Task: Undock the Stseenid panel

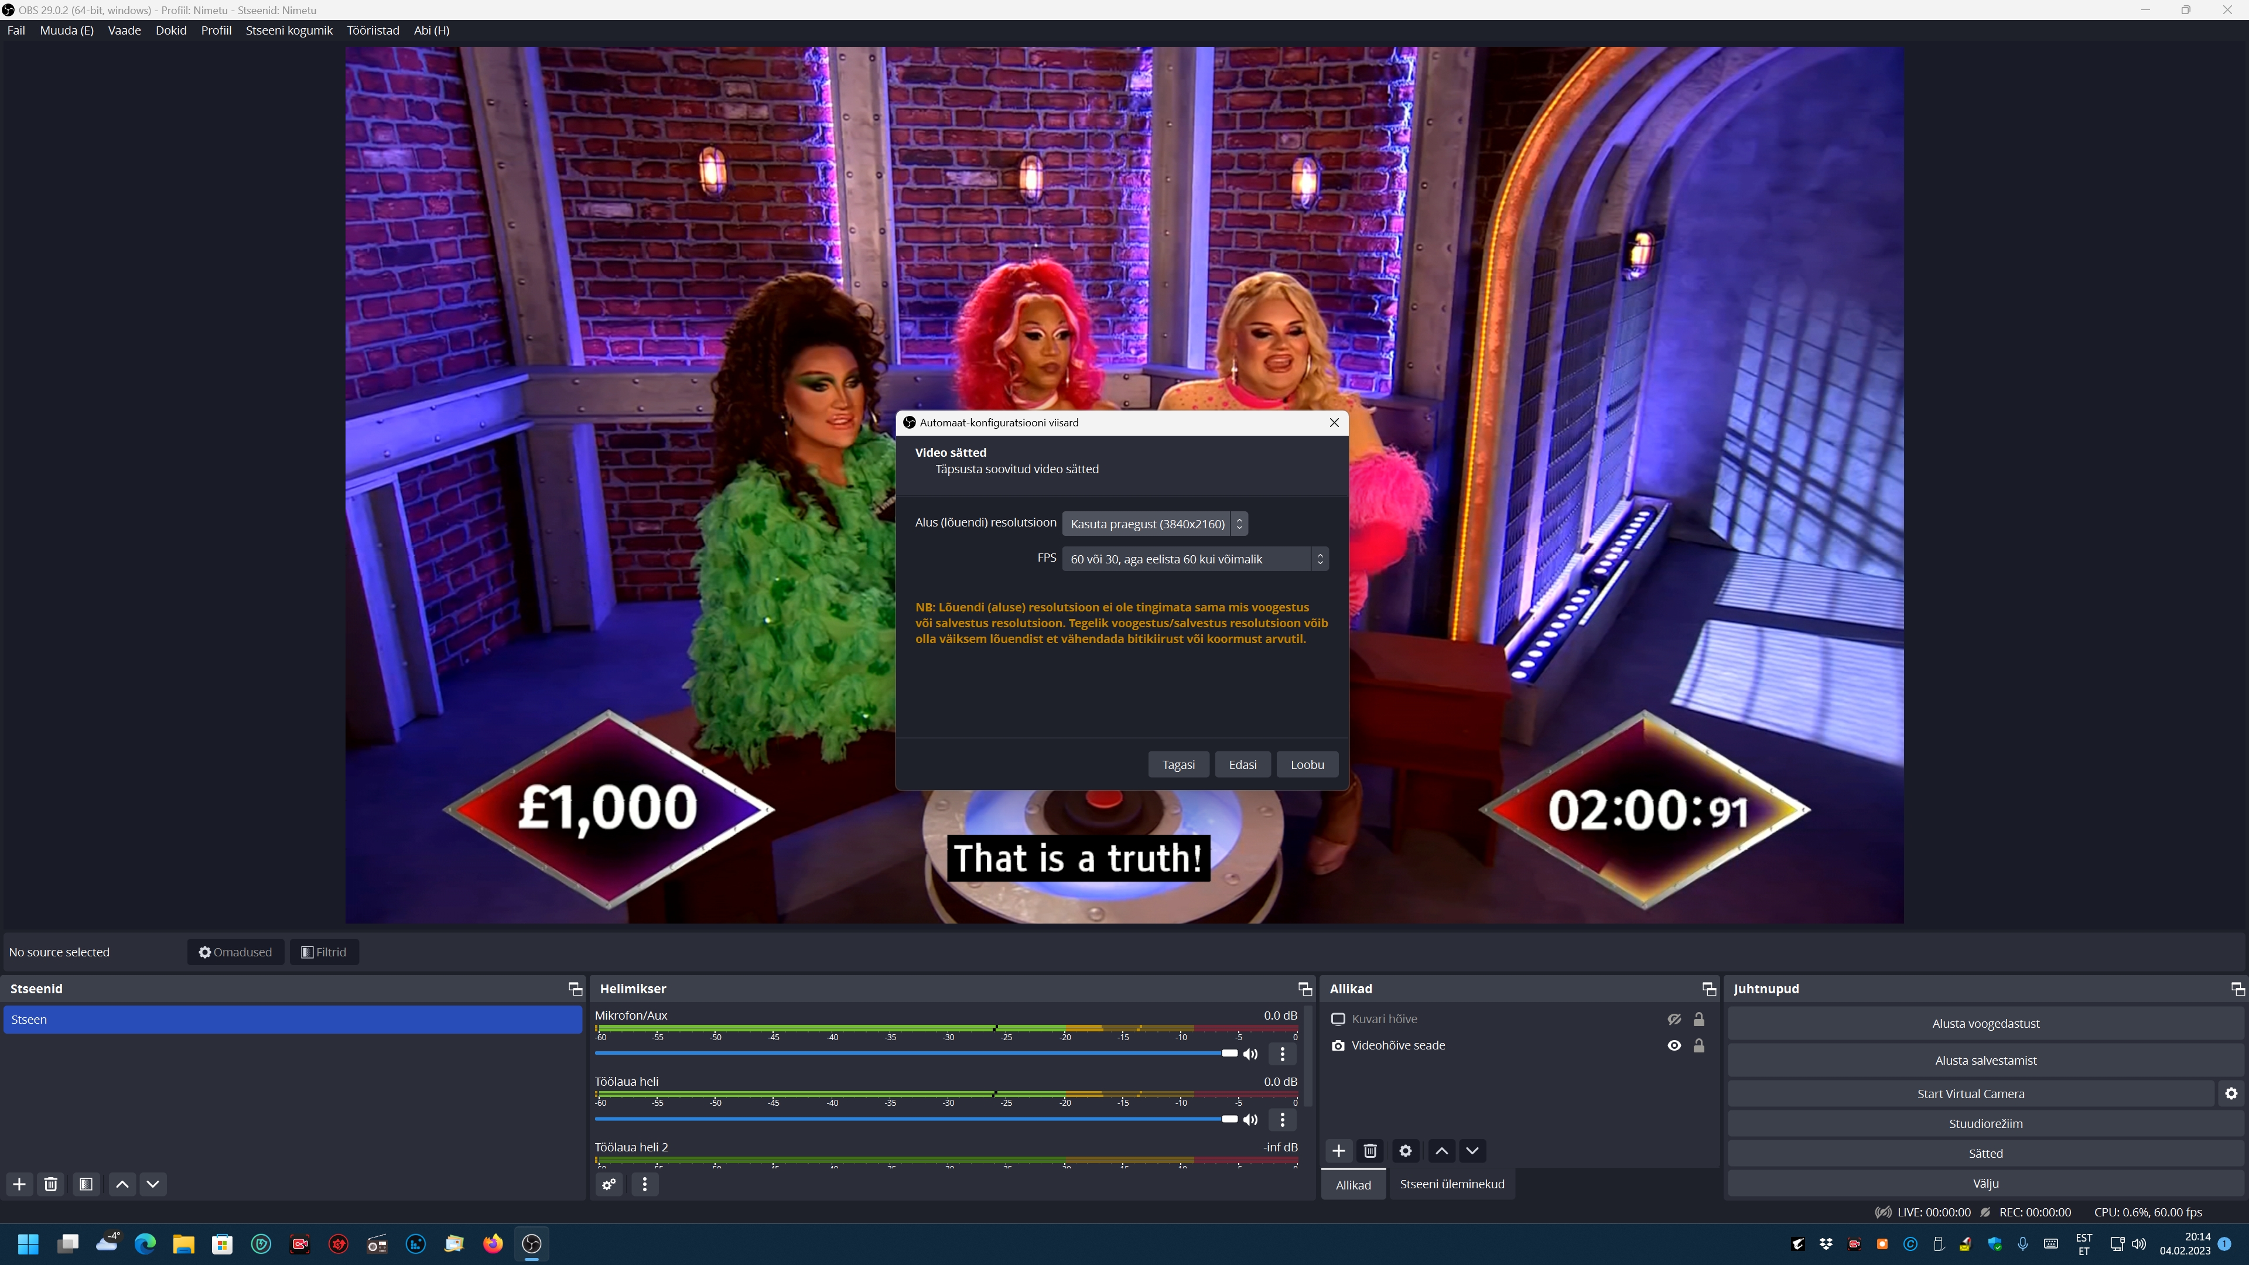Action: pos(575,988)
